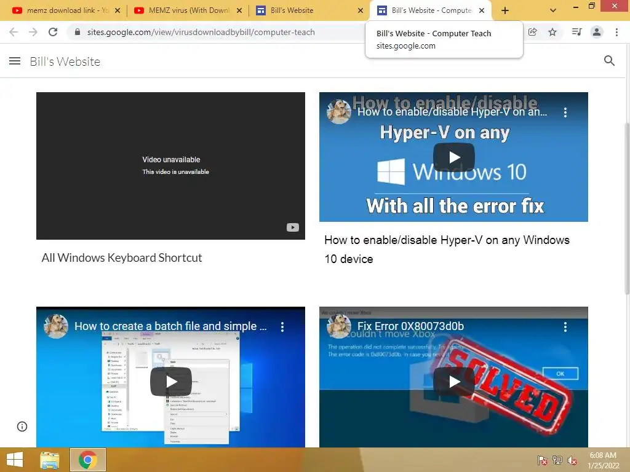Image resolution: width=630 pixels, height=472 pixels.
Task: Click the taskbar clock 6:08 AM
Action: point(603,455)
